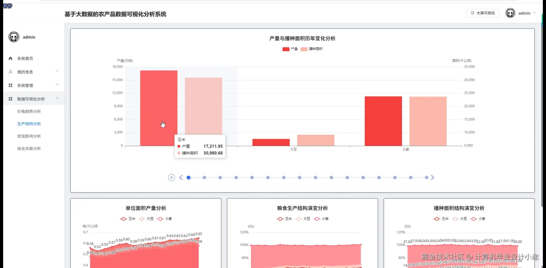
Task: Select the 生产结构分析 menu item
Action: [x=29, y=124]
